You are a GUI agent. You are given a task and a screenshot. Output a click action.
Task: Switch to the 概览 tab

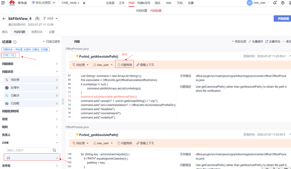[x=5, y=32]
